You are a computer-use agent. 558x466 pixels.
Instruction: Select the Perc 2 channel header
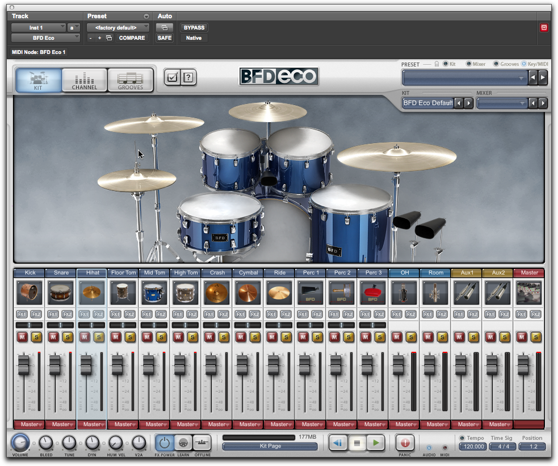(342, 273)
